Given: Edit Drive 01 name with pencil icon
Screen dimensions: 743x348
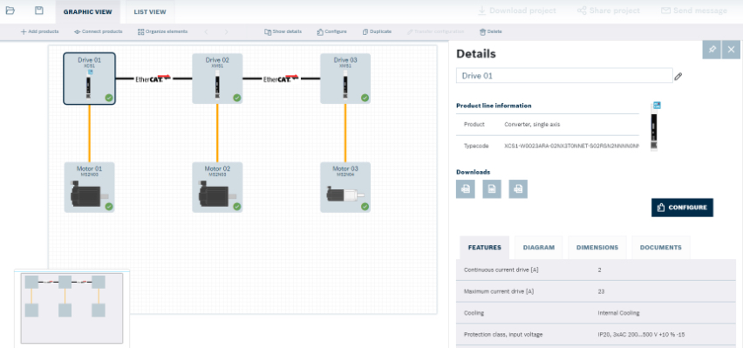Looking at the screenshot, I should [x=678, y=76].
